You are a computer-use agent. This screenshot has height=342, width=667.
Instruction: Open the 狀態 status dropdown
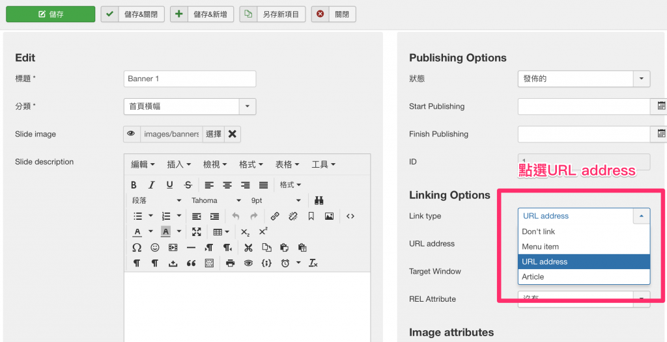tap(584, 79)
